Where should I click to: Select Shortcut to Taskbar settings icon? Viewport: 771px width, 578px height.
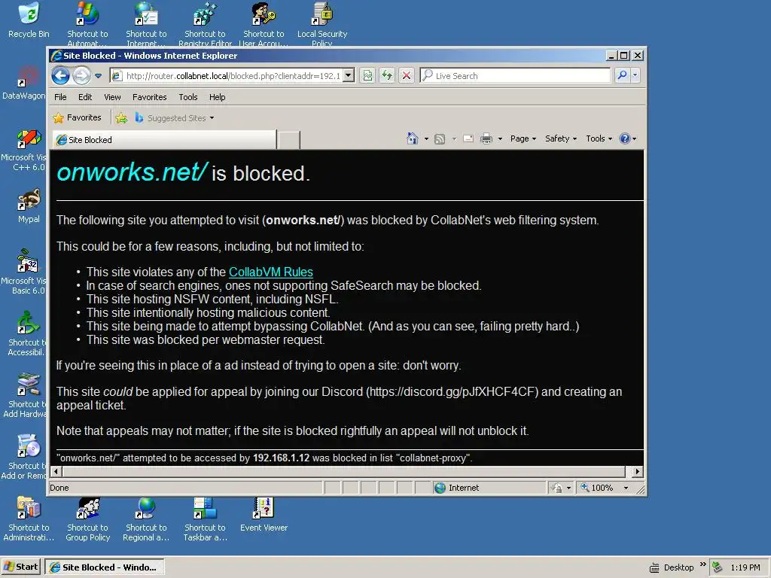pyautogui.click(x=205, y=519)
